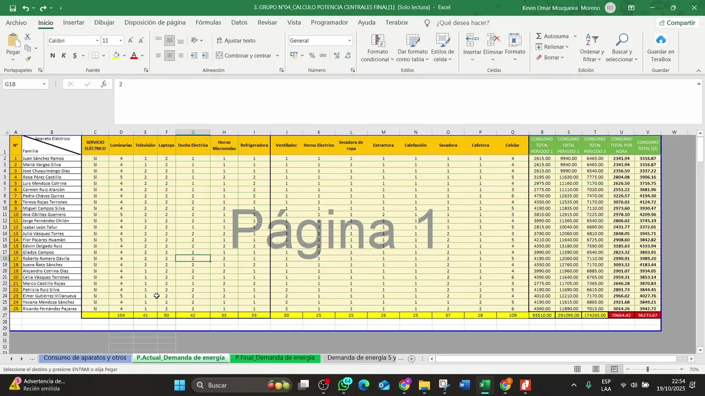Select the Format Painter brush icon

pyautogui.click(x=28, y=58)
